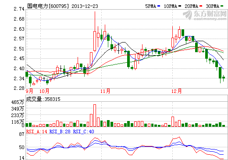Click the tallest red candlestick with highest wick
Image resolution: width=228 pixels, height=160 pixels.
point(95,32)
